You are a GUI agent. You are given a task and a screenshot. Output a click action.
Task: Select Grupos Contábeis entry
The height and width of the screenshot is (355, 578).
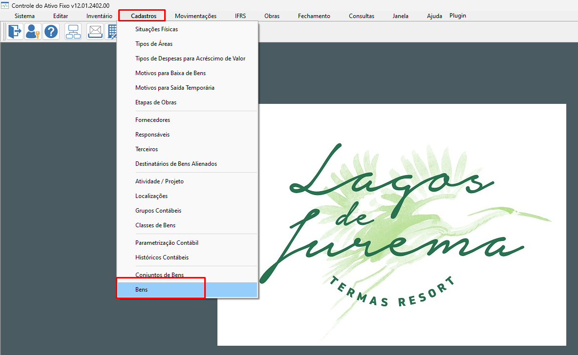[187, 211]
